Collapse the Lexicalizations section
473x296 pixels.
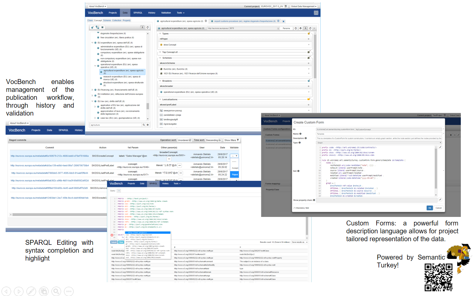(160, 99)
